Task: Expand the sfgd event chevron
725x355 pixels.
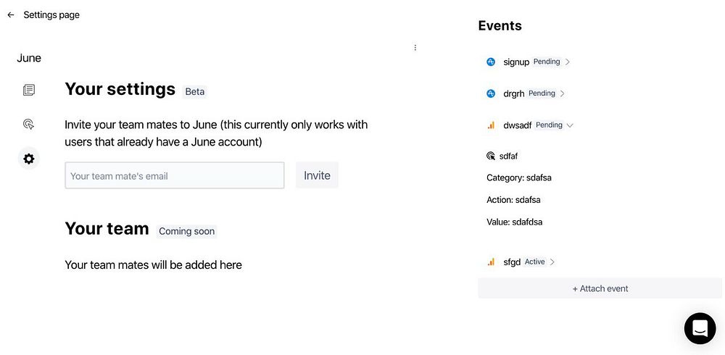Action: point(552,262)
